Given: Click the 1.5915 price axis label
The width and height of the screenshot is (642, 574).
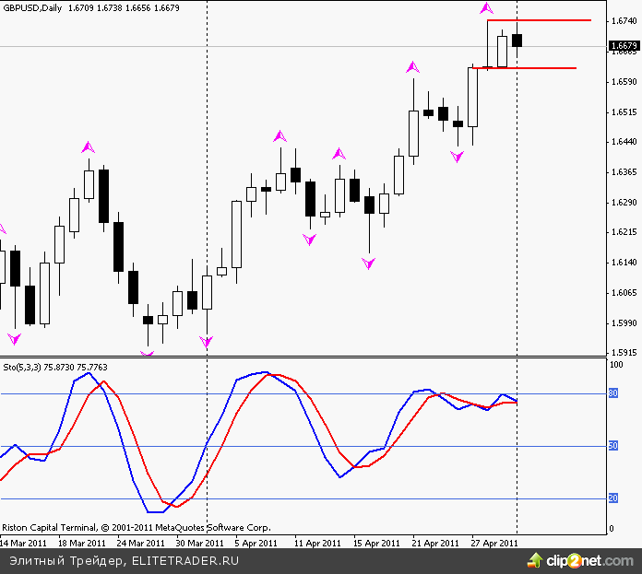Looking at the screenshot, I should tap(622, 353).
